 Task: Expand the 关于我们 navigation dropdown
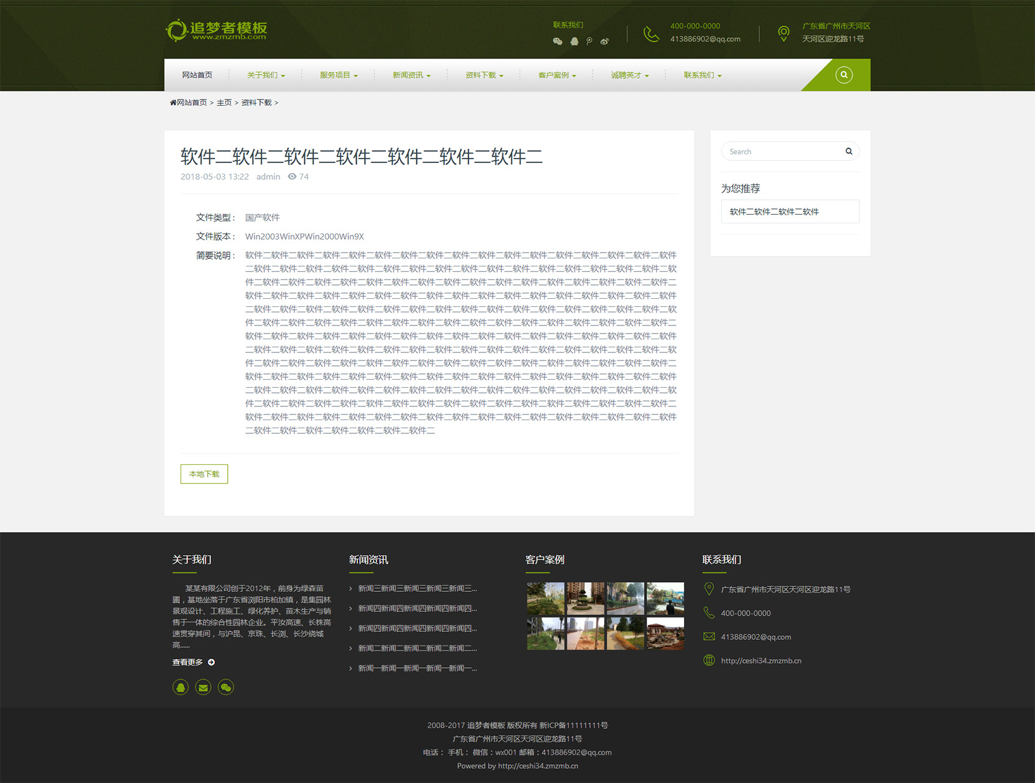tap(266, 75)
